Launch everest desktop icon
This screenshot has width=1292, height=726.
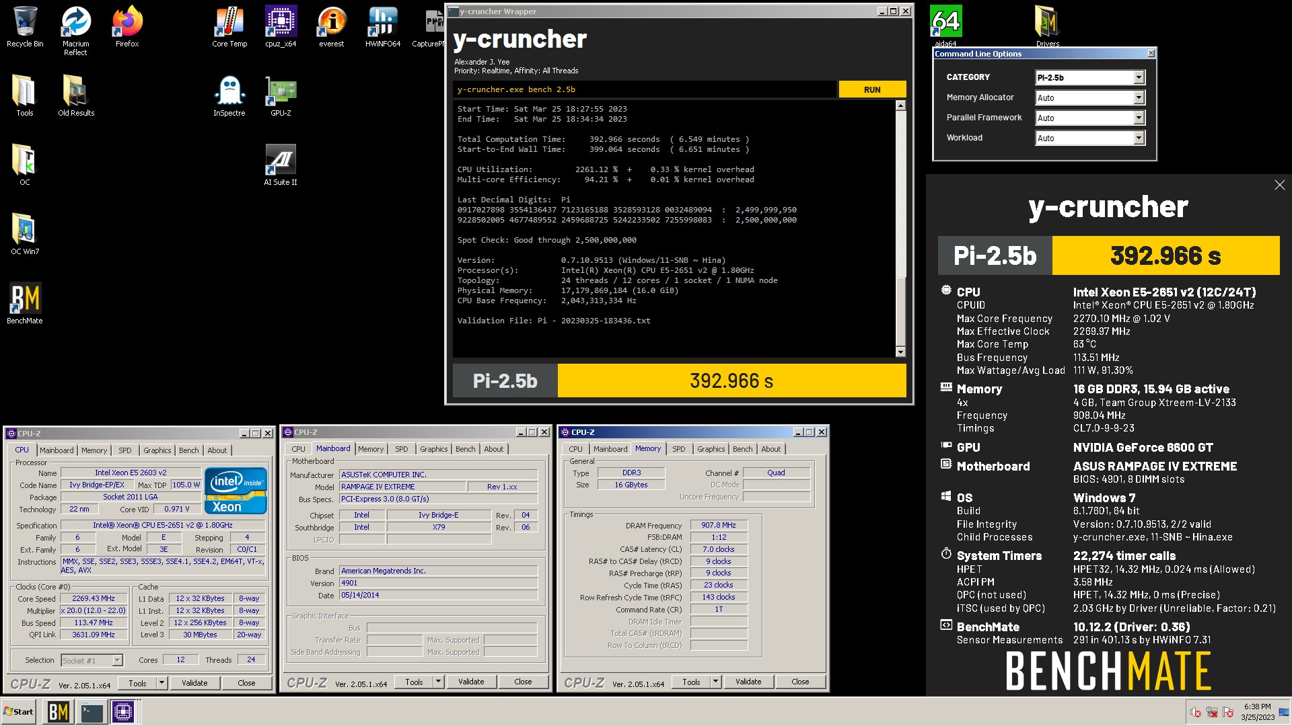[331, 27]
